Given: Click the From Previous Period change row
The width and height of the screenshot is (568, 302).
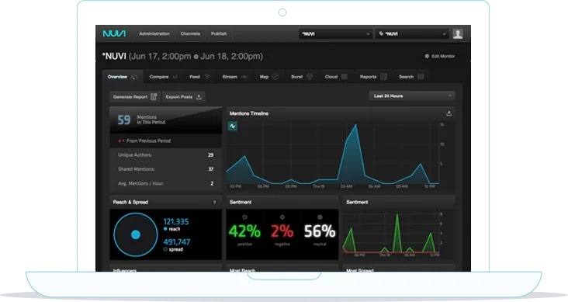Looking at the screenshot, I should (x=166, y=141).
